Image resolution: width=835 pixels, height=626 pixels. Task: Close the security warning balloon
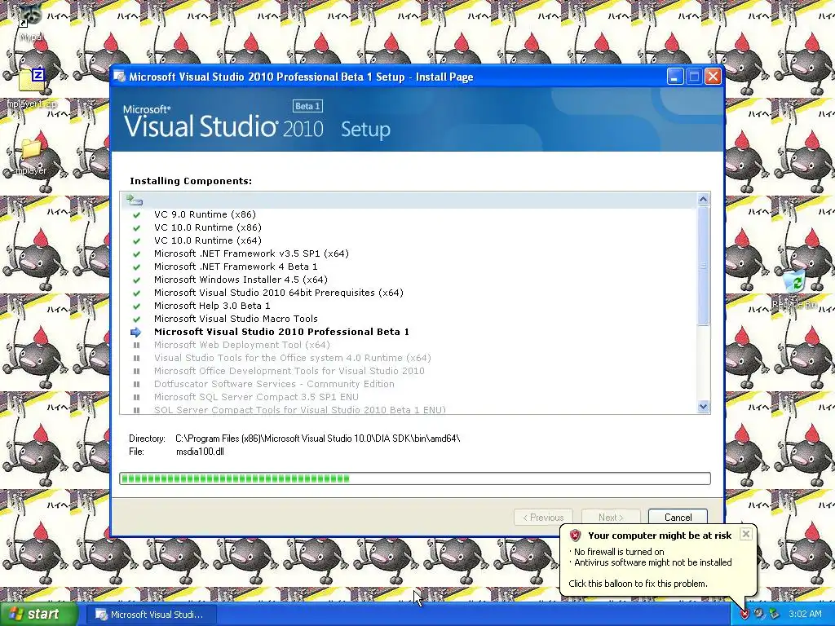746,534
